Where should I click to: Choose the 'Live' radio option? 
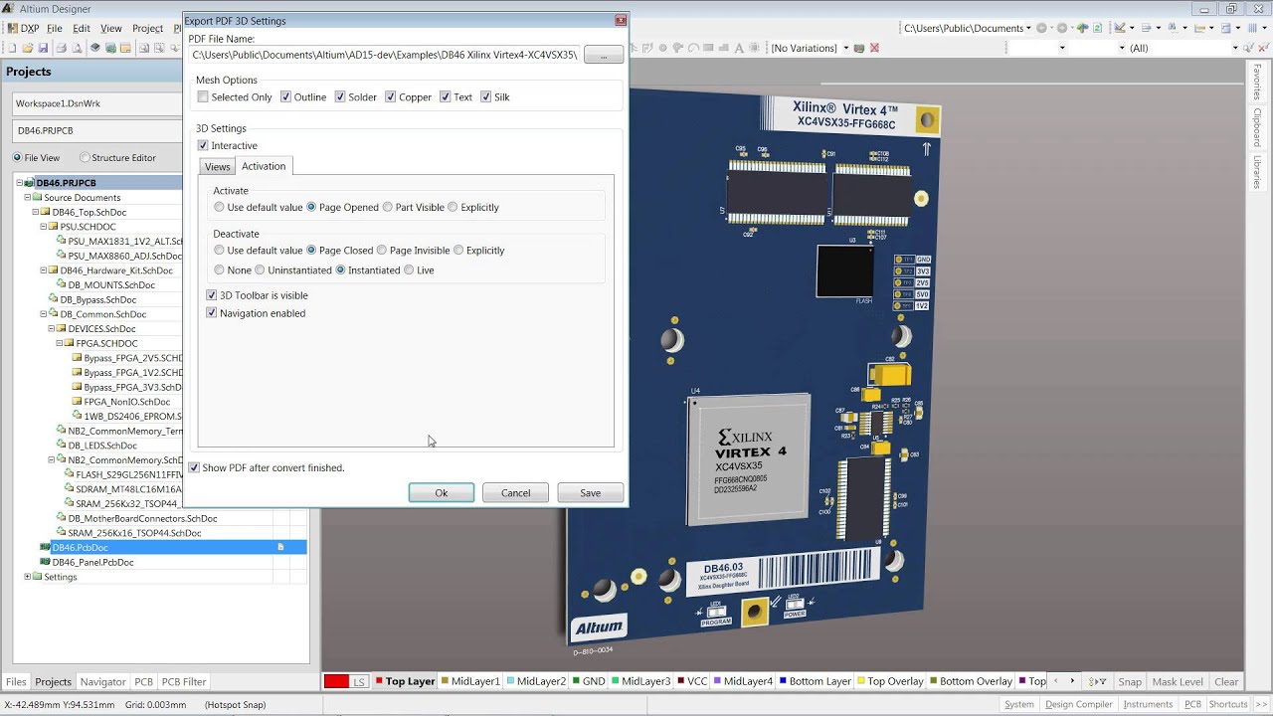[x=409, y=269]
